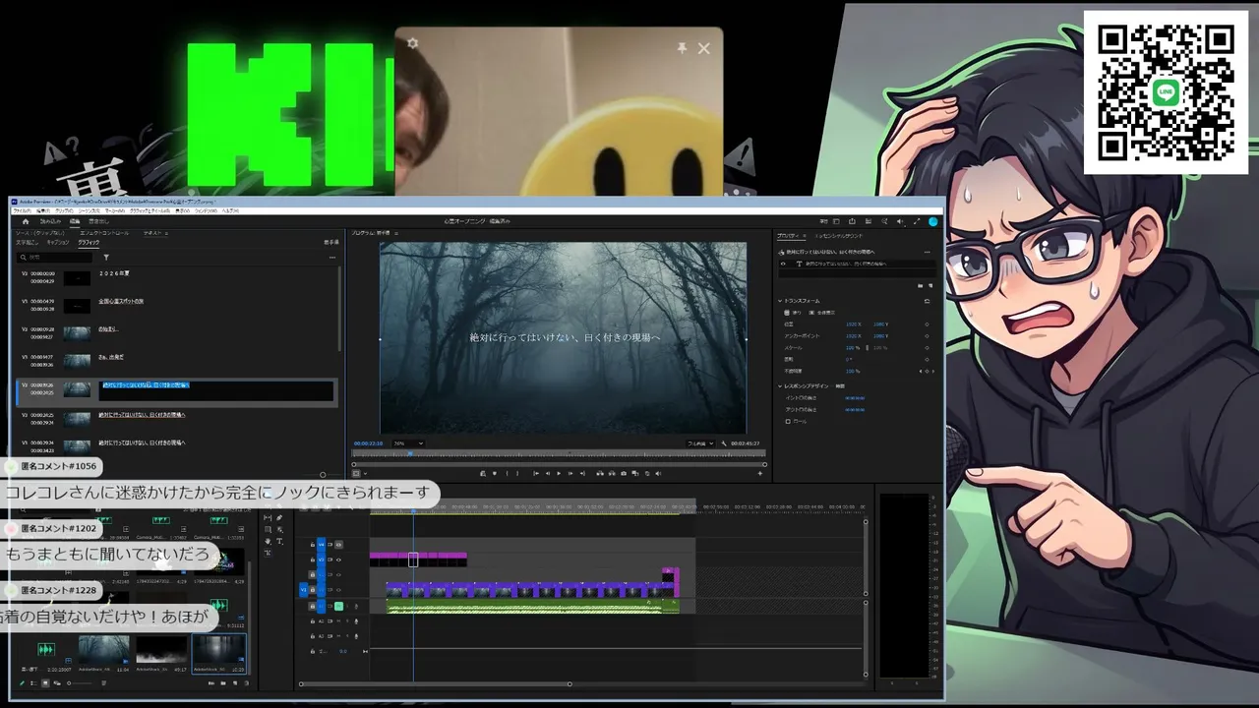Viewport: 1259px width, 708px height.
Task: Click the workspaces icon in the top header
Action: click(834, 221)
